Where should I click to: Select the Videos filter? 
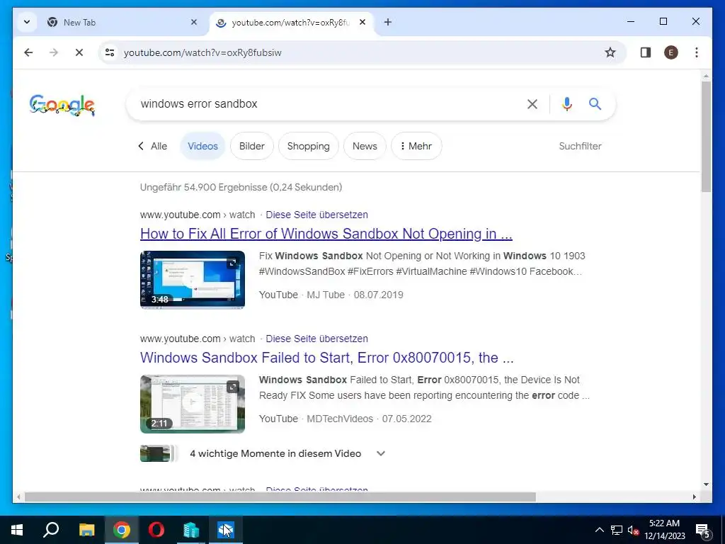[x=202, y=146]
